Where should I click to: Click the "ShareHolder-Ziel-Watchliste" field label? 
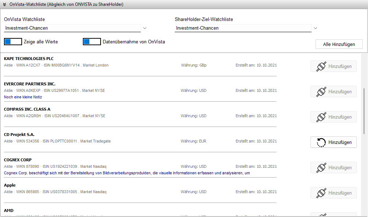204,20
